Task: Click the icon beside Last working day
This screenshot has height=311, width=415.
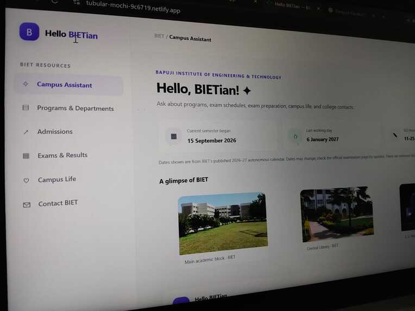Action: [x=295, y=136]
